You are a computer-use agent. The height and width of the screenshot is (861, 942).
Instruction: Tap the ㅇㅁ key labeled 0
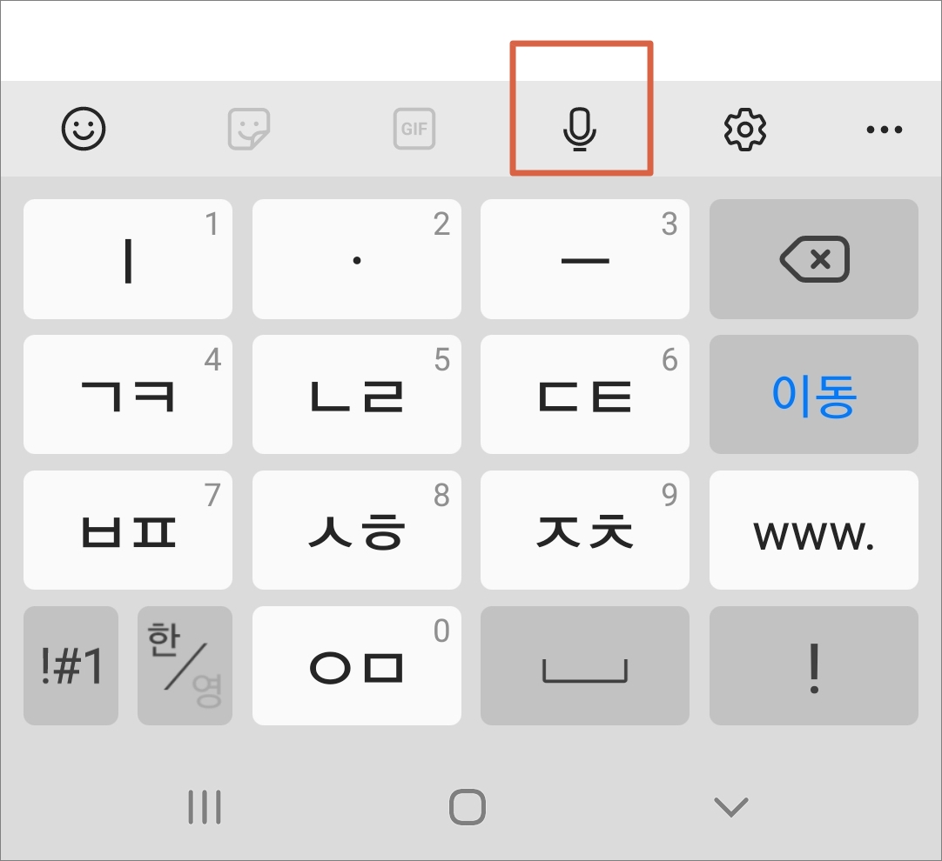[357, 665]
